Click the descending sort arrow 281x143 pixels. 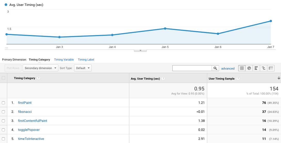(279, 78)
